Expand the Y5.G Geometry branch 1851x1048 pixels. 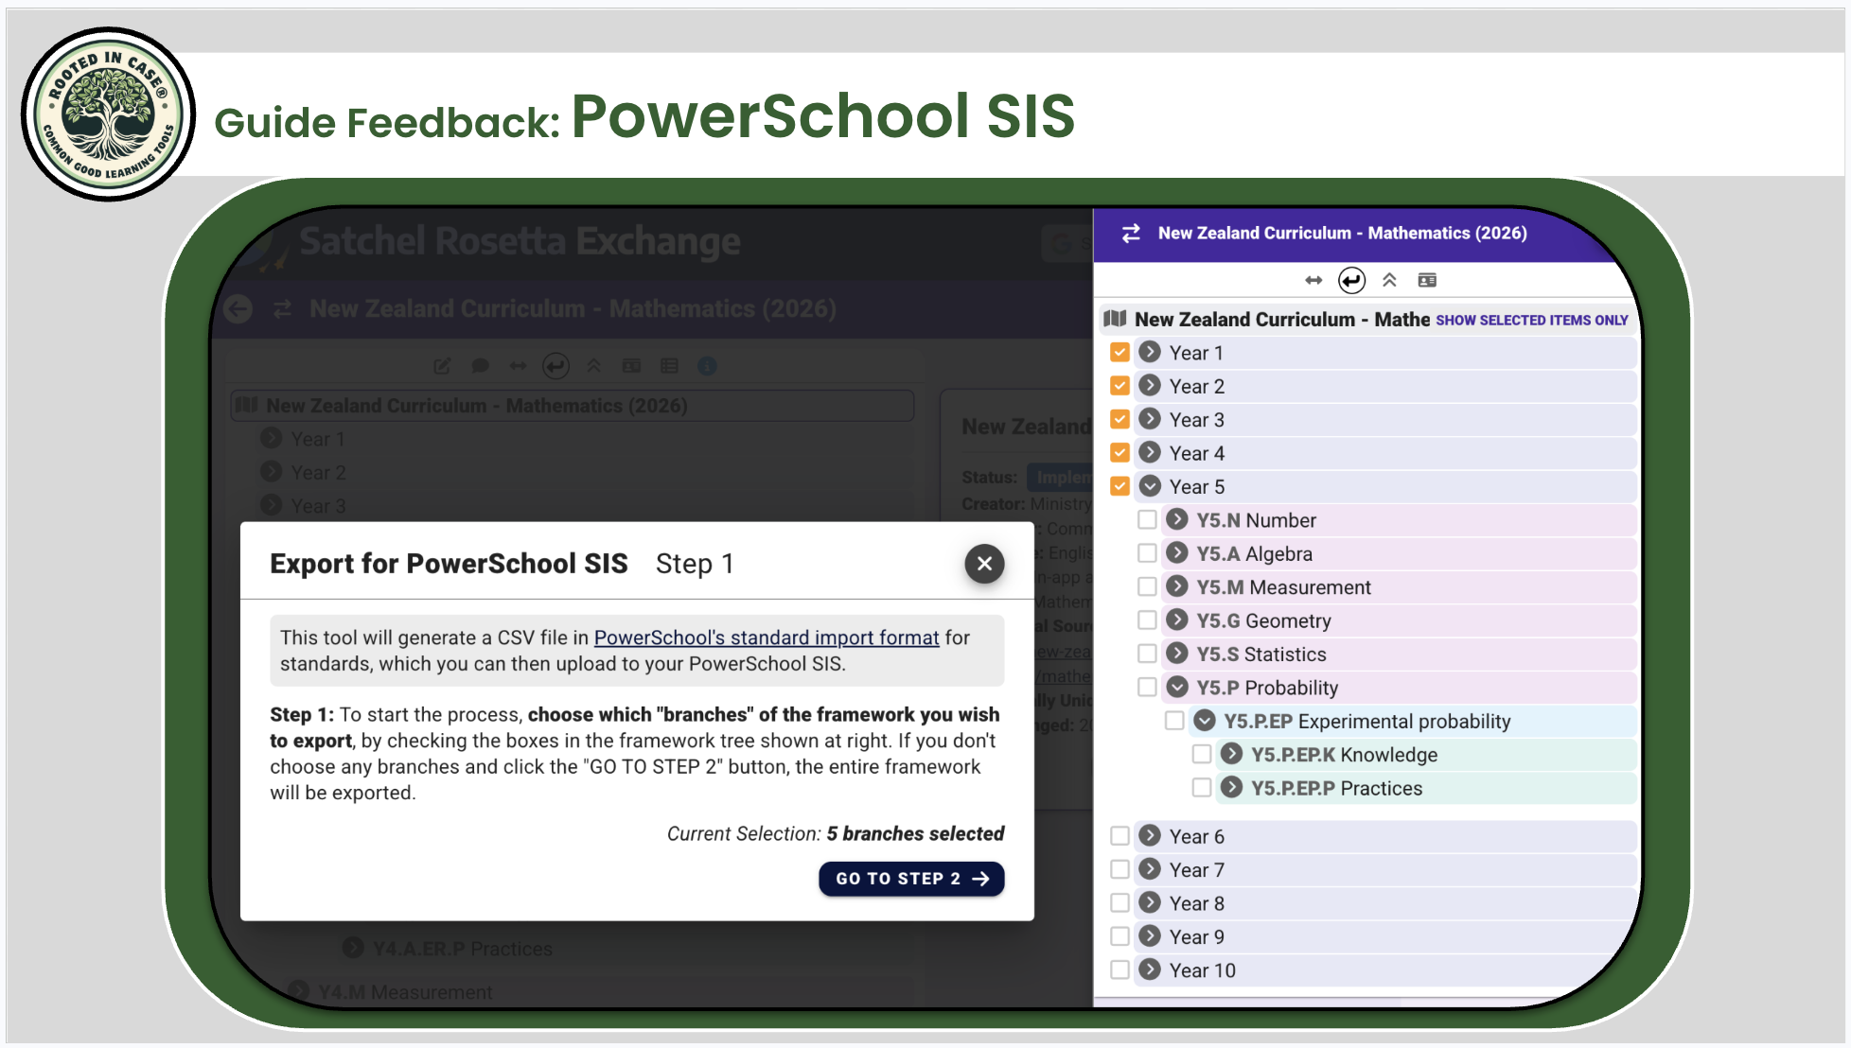tap(1177, 620)
